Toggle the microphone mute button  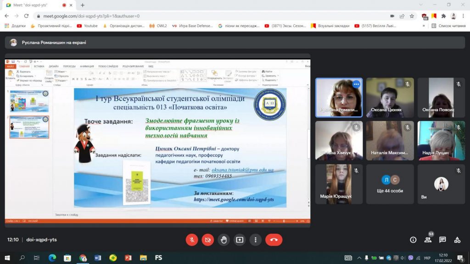[192, 240]
